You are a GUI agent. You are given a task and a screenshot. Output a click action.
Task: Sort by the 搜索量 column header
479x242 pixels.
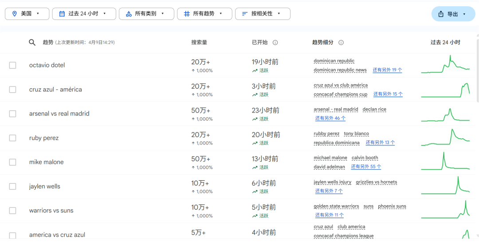[199, 43]
